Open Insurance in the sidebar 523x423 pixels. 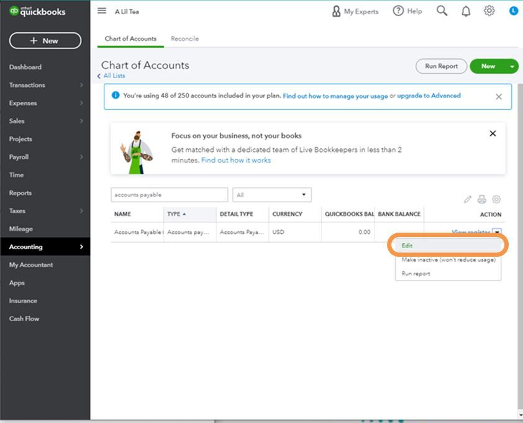[23, 301]
